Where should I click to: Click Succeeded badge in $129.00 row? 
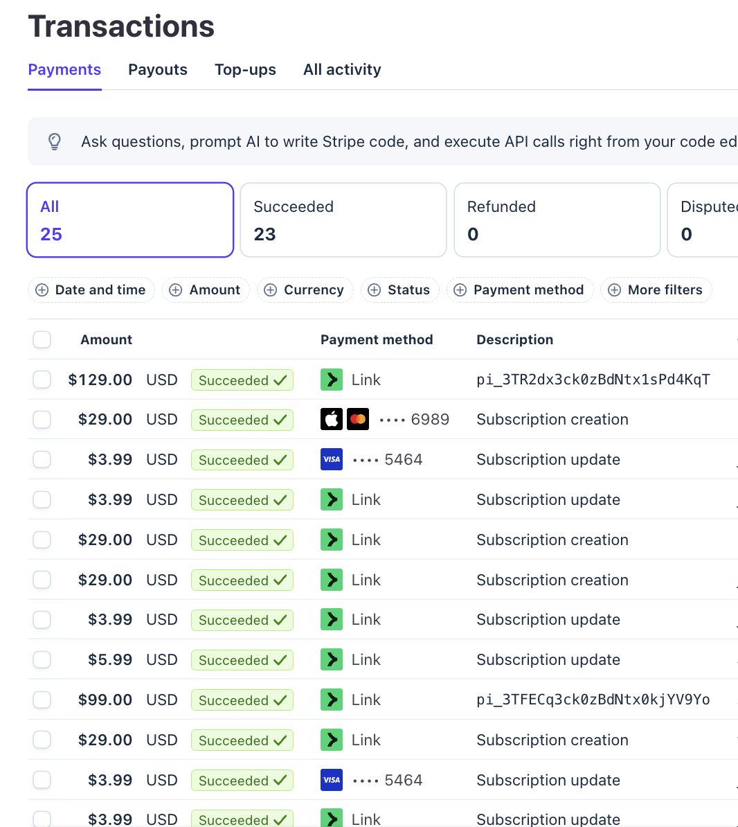coord(242,380)
